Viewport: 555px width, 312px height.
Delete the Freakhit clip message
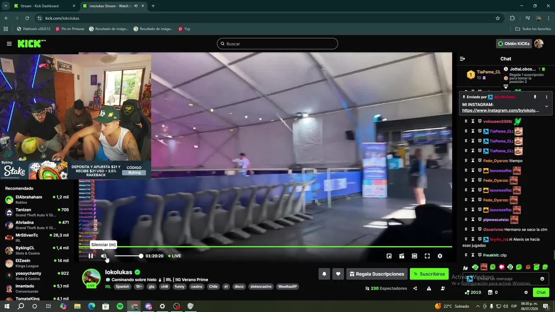(466, 255)
